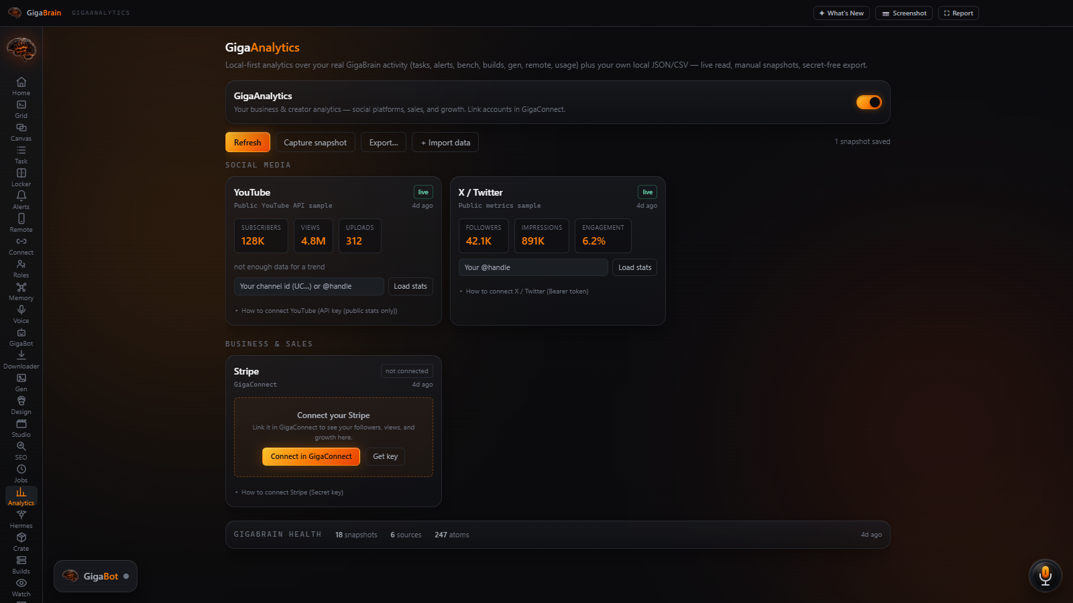Load stats for the X / Twitter card
The image size is (1073, 603).
(634, 267)
